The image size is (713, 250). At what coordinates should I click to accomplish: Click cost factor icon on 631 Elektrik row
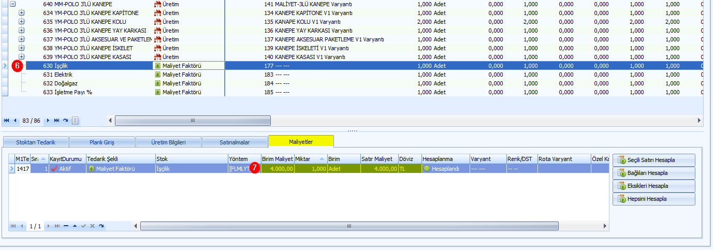point(158,75)
